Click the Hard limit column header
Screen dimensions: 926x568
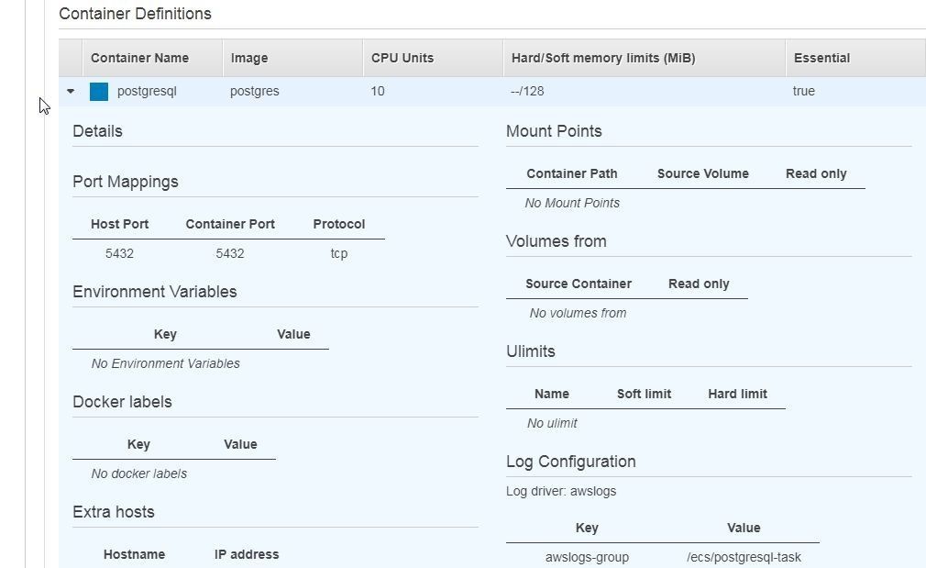[737, 394]
